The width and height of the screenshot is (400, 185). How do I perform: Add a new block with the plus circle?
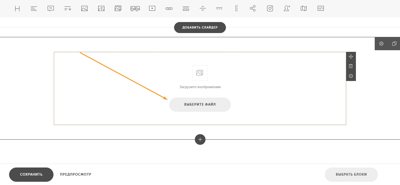200,139
